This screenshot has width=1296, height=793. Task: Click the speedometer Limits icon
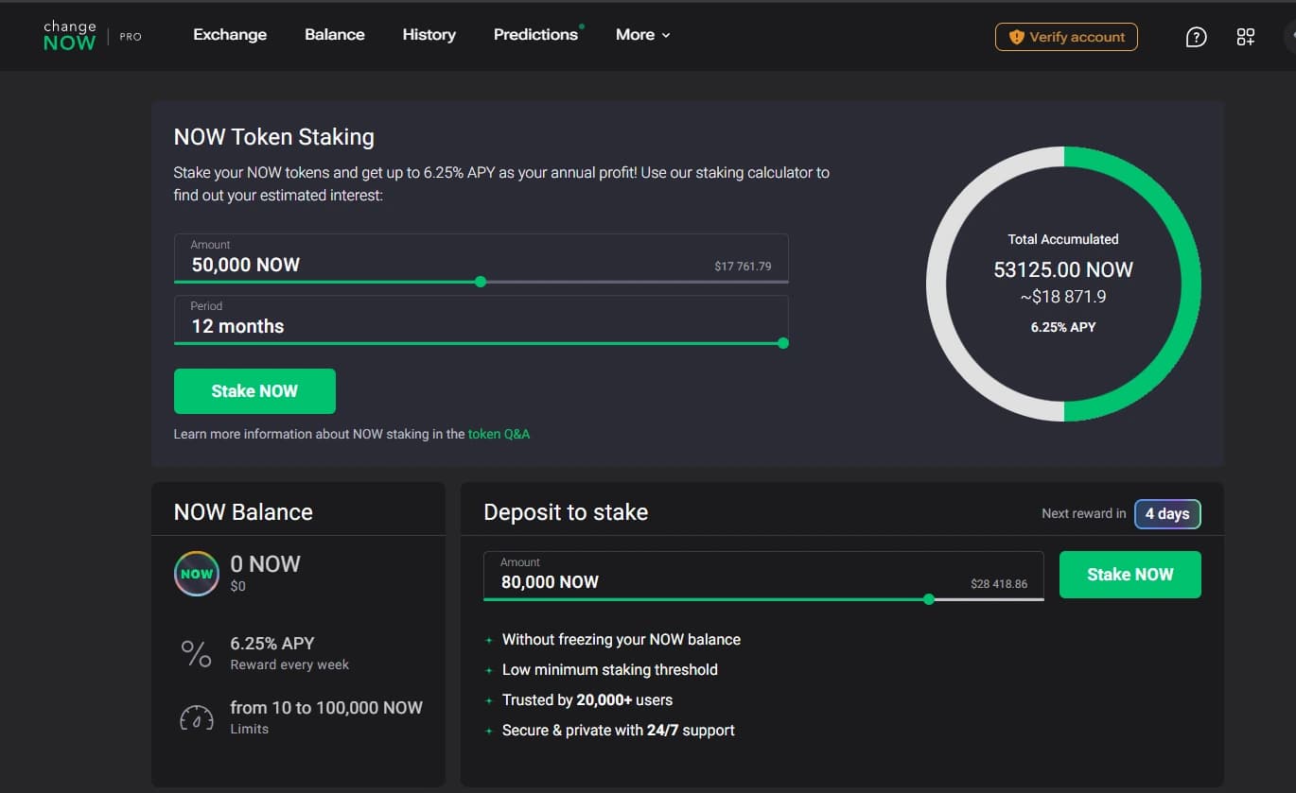click(x=197, y=717)
